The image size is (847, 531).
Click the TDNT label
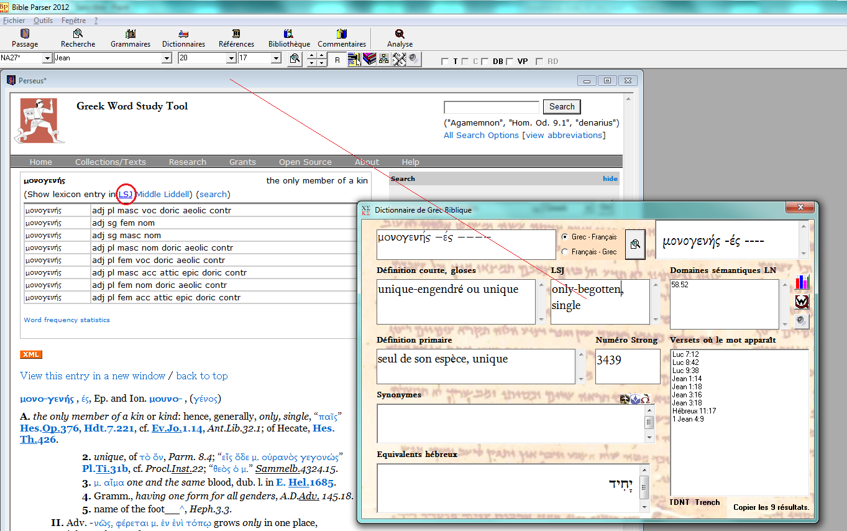pyautogui.click(x=680, y=502)
